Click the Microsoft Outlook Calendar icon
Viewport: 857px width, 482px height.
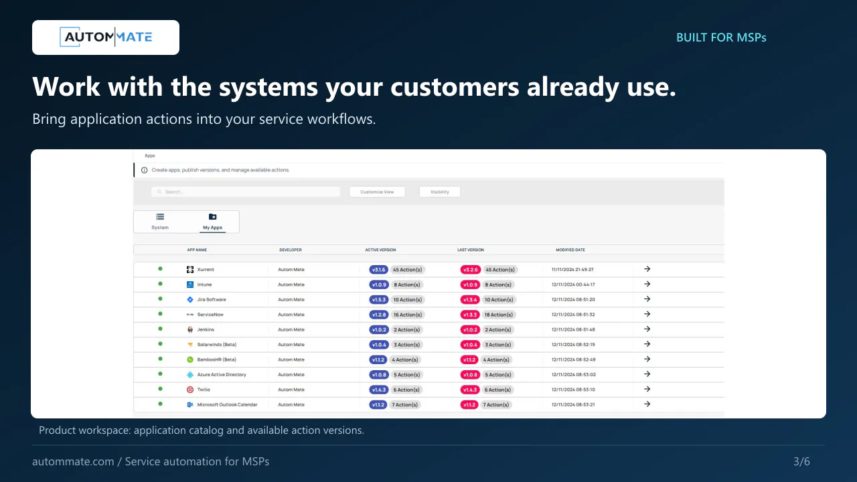click(190, 404)
